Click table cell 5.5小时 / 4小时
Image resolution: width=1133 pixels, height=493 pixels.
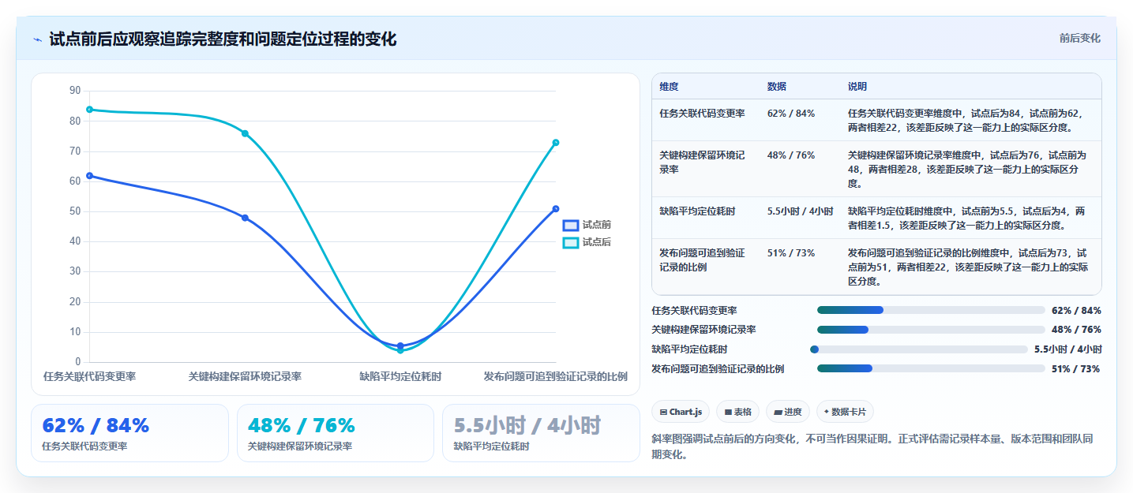pyautogui.click(x=800, y=211)
